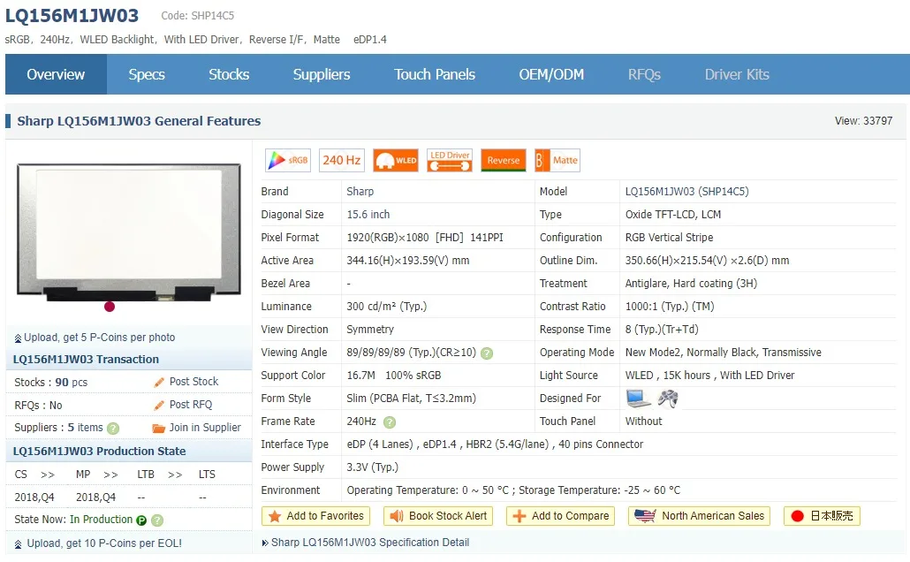Open the Overview tab
Screen dimensions: 910x562
coord(56,74)
